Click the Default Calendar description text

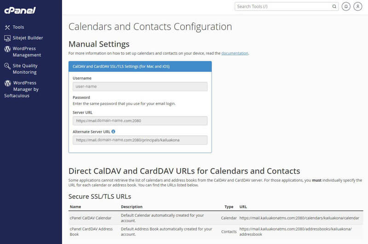(162, 218)
